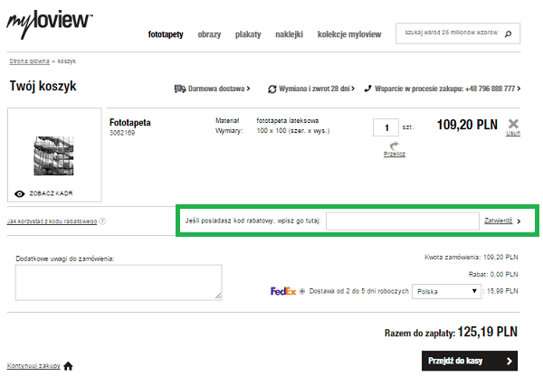The height and width of the screenshot is (376, 543).
Task: Click the recalculate arrow icon under quantity
Action: click(x=393, y=145)
